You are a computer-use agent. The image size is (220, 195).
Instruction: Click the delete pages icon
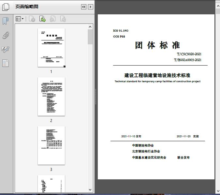tap(32, 19)
